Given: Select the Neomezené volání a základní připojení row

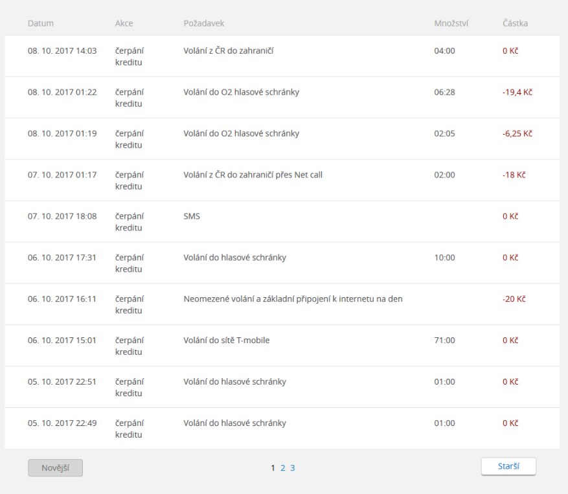Looking at the screenshot, I should pos(293,299).
